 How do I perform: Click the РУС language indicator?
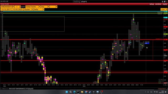coord(151,92)
